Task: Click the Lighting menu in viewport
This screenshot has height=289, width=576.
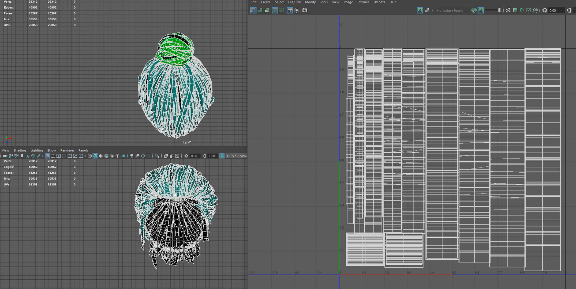Action: pos(36,150)
